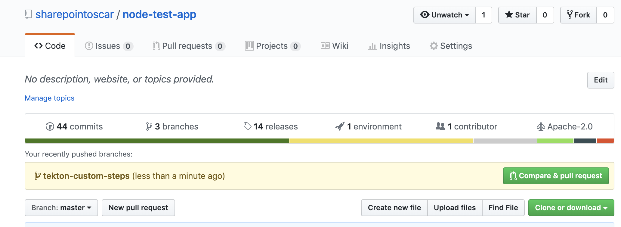The height and width of the screenshot is (227, 621).
Task: Click Create new file button
Action: click(394, 208)
